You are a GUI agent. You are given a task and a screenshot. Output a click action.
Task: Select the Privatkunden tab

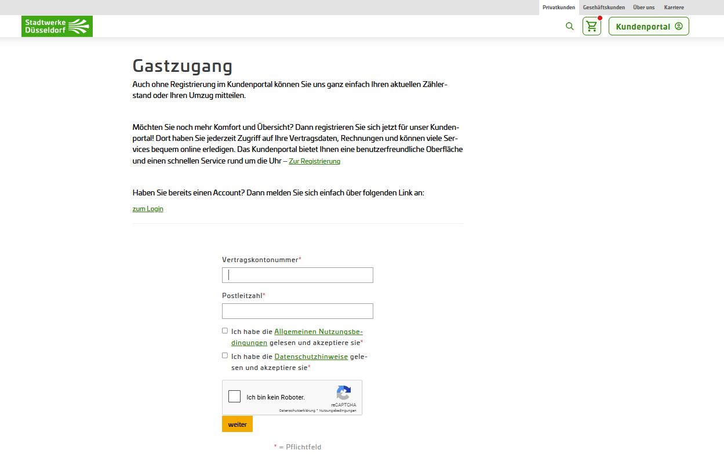pos(558,7)
